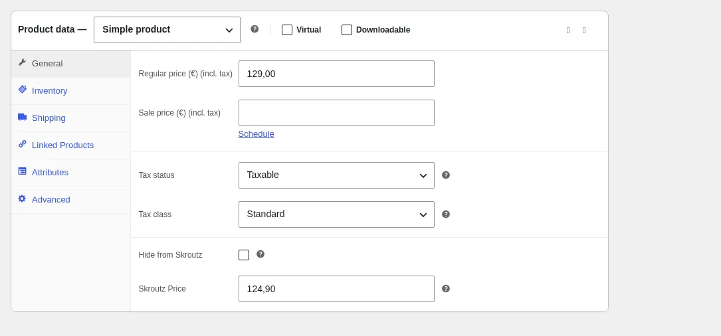Enable the Downloadable checkbox
The image size is (721, 336).
pos(347,30)
